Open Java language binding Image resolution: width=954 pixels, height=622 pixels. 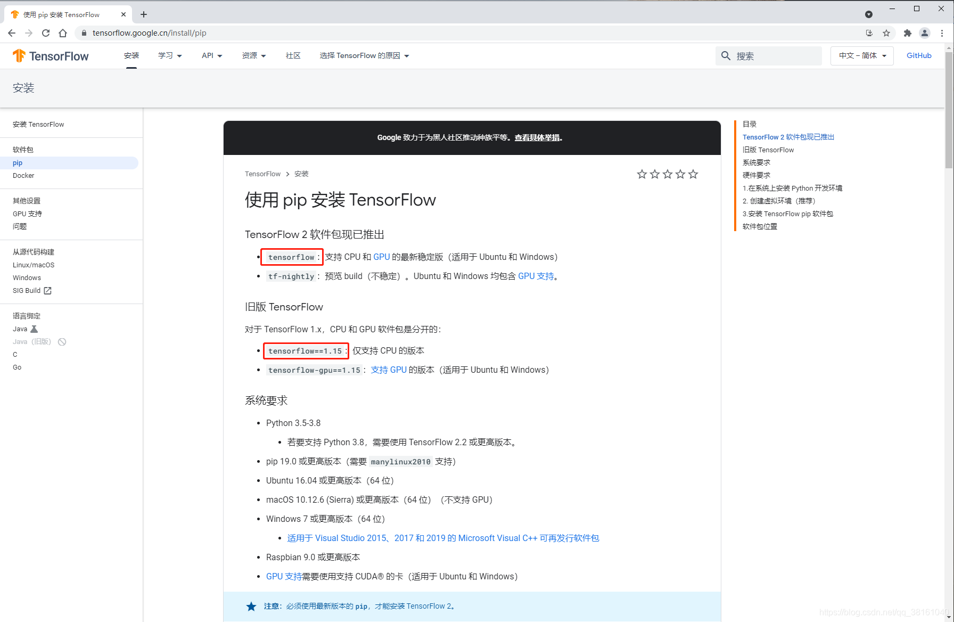(20, 329)
